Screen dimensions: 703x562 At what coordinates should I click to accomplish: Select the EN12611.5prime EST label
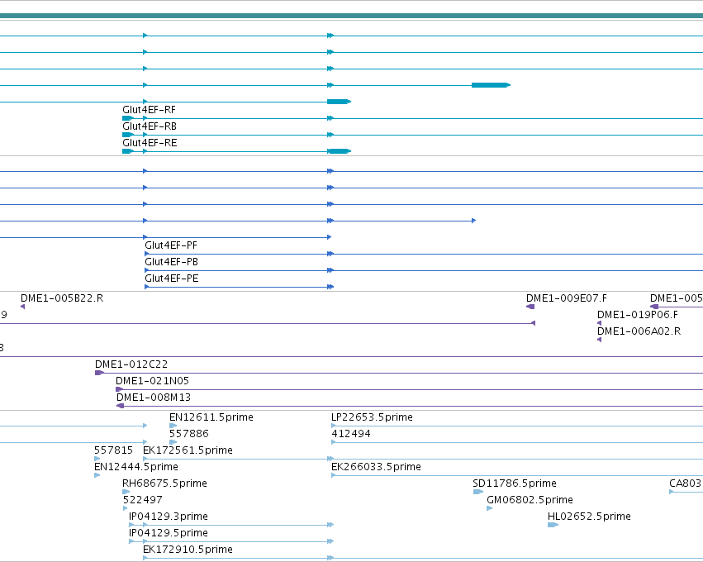[x=211, y=417]
